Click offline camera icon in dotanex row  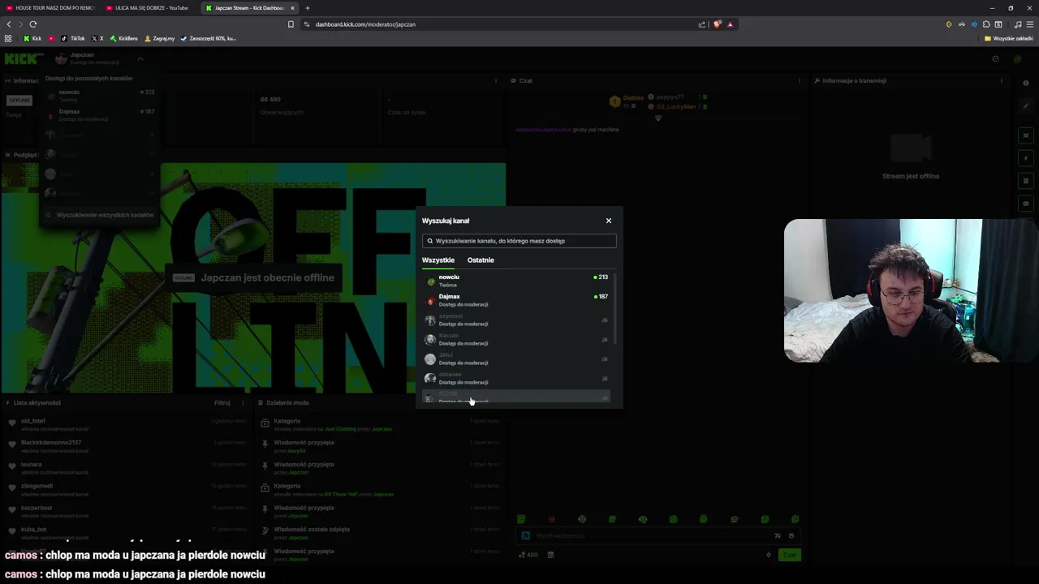pos(604,379)
